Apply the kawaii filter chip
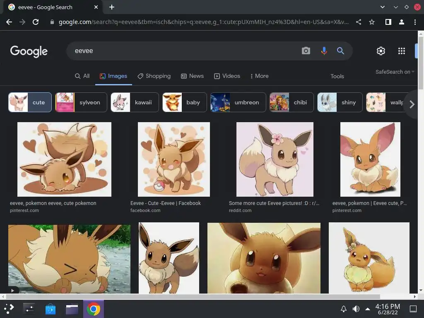This screenshot has height=318, width=424. (135, 102)
